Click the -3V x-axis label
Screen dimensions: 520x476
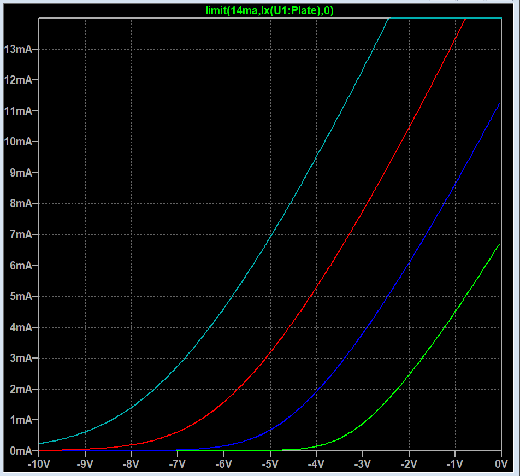363,464
